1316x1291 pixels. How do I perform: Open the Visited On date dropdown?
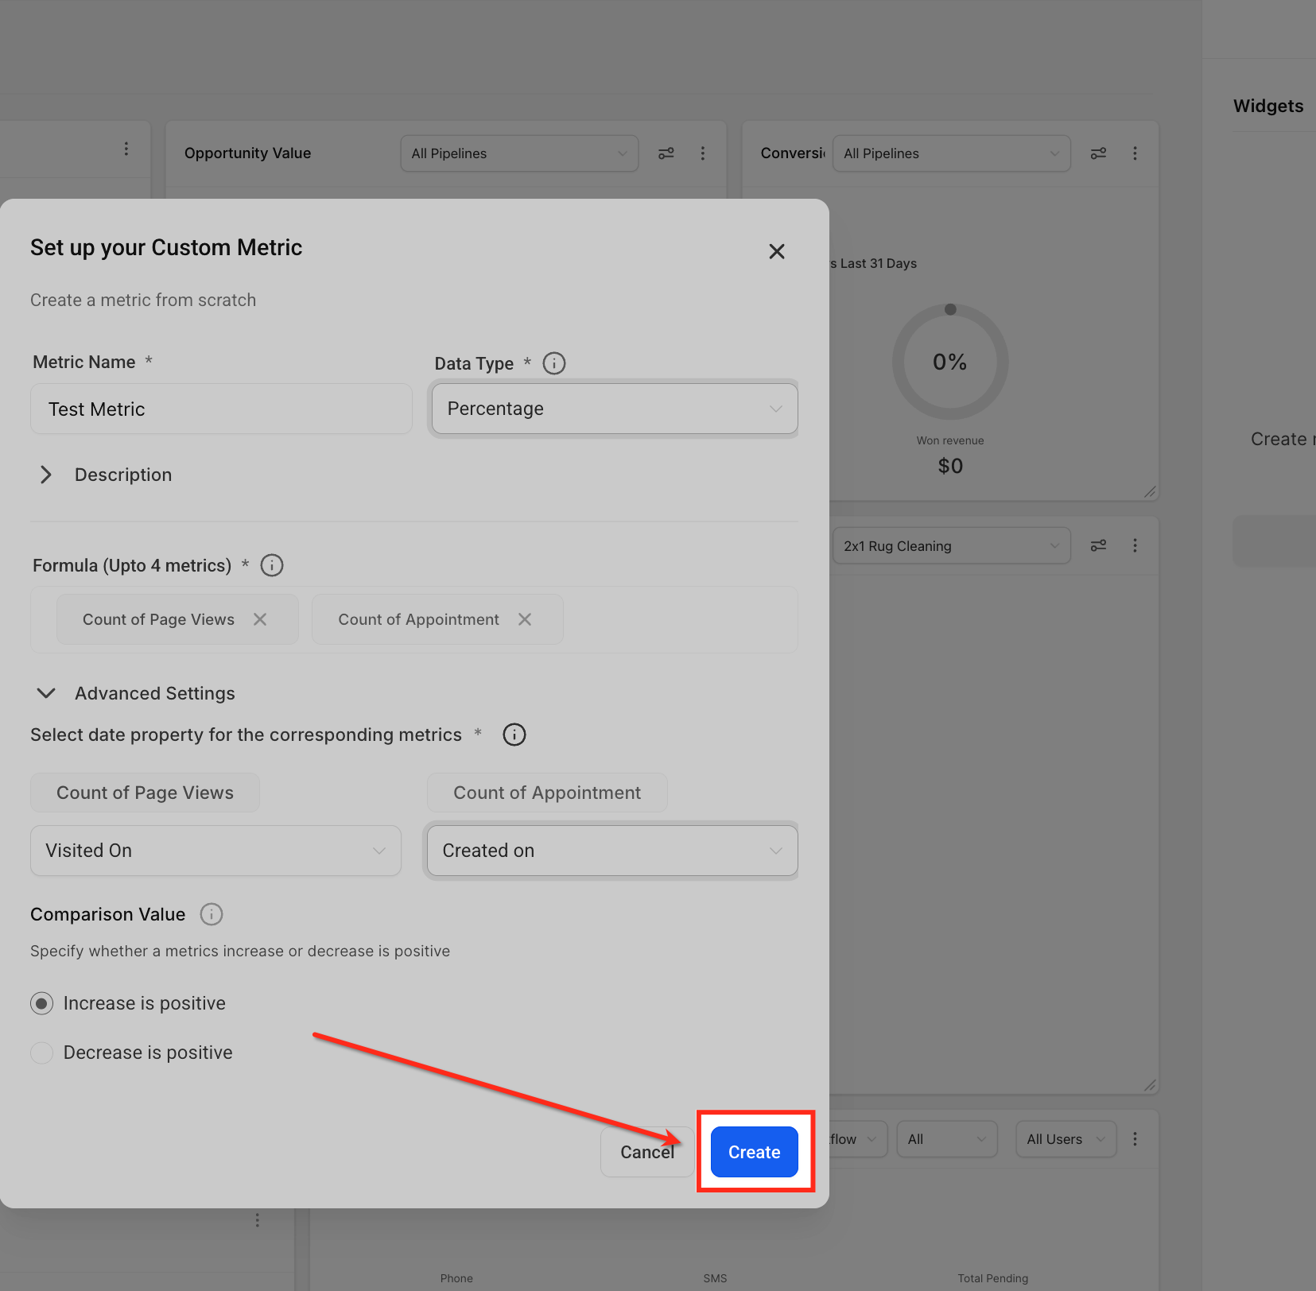pos(215,851)
